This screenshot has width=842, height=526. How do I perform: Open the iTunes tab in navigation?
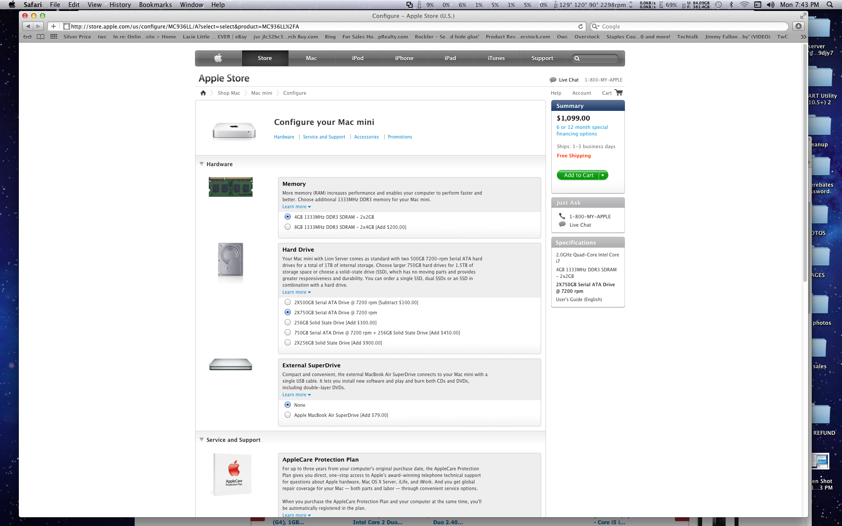point(496,58)
